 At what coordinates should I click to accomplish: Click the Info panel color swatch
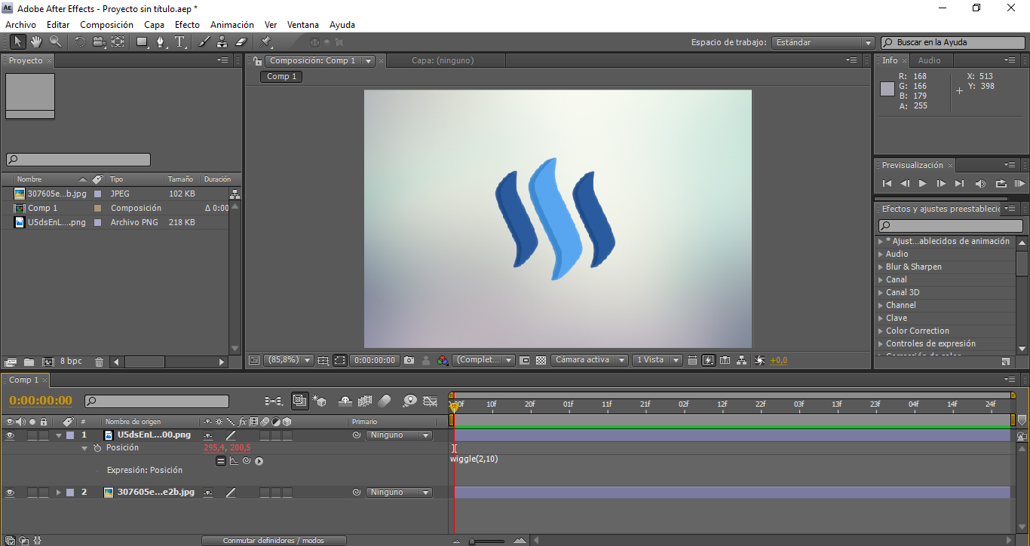(x=887, y=89)
